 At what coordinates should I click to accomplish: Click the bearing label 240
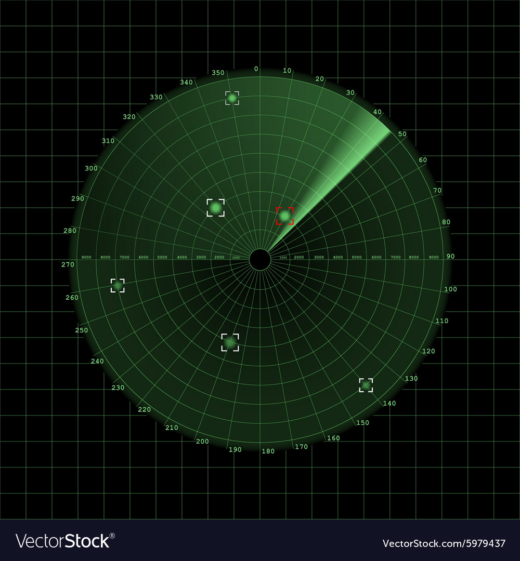(97, 361)
